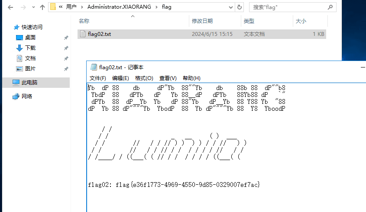The width and height of the screenshot is (366, 212).
Task: Go up one folder level
Action: click(42, 7)
